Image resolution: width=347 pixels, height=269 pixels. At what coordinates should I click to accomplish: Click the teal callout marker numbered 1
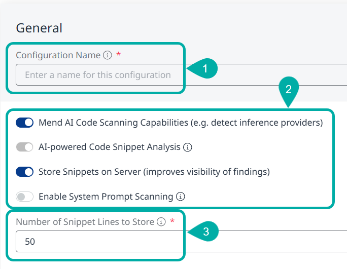click(204, 69)
